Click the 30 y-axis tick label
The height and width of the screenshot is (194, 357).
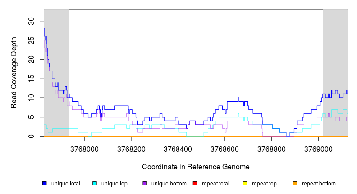31,21
